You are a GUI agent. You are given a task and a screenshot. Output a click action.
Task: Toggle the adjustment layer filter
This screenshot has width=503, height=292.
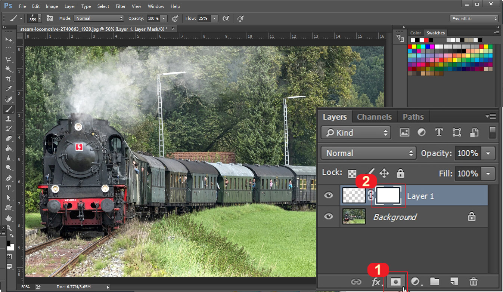pos(422,132)
